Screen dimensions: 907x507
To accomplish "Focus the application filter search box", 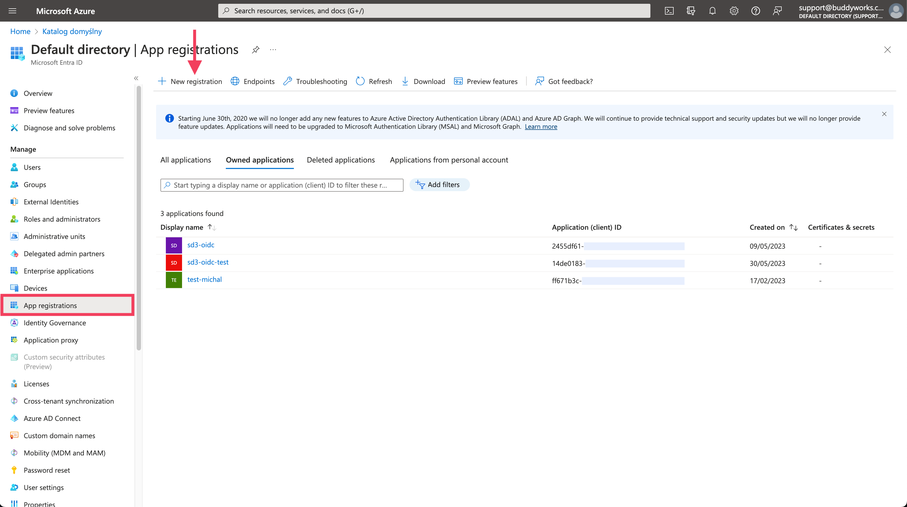I will [282, 185].
